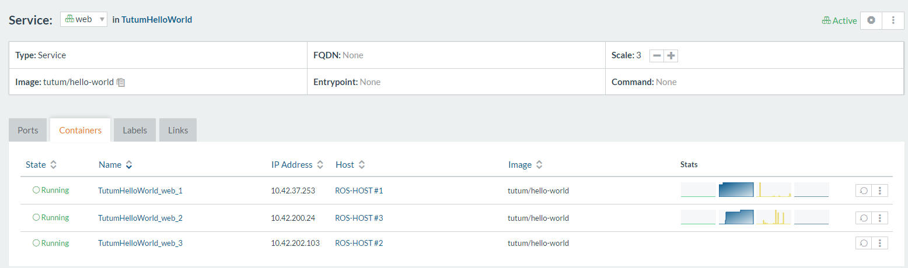Open the service-level three-dot actions menu
Viewport: 908px width, 268px height.
[x=893, y=20]
